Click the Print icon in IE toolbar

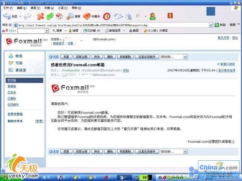point(129,16)
